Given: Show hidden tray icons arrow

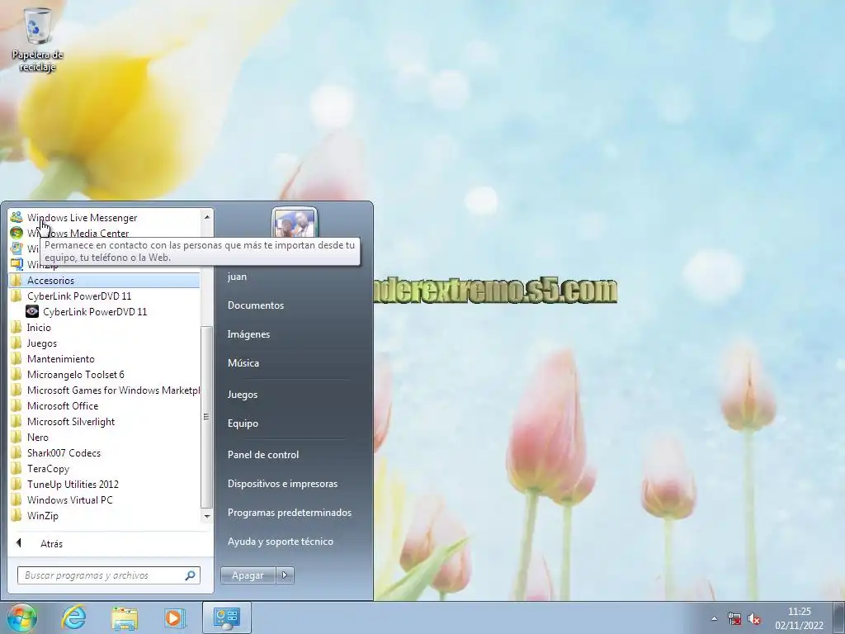Looking at the screenshot, I should [714, 618].
